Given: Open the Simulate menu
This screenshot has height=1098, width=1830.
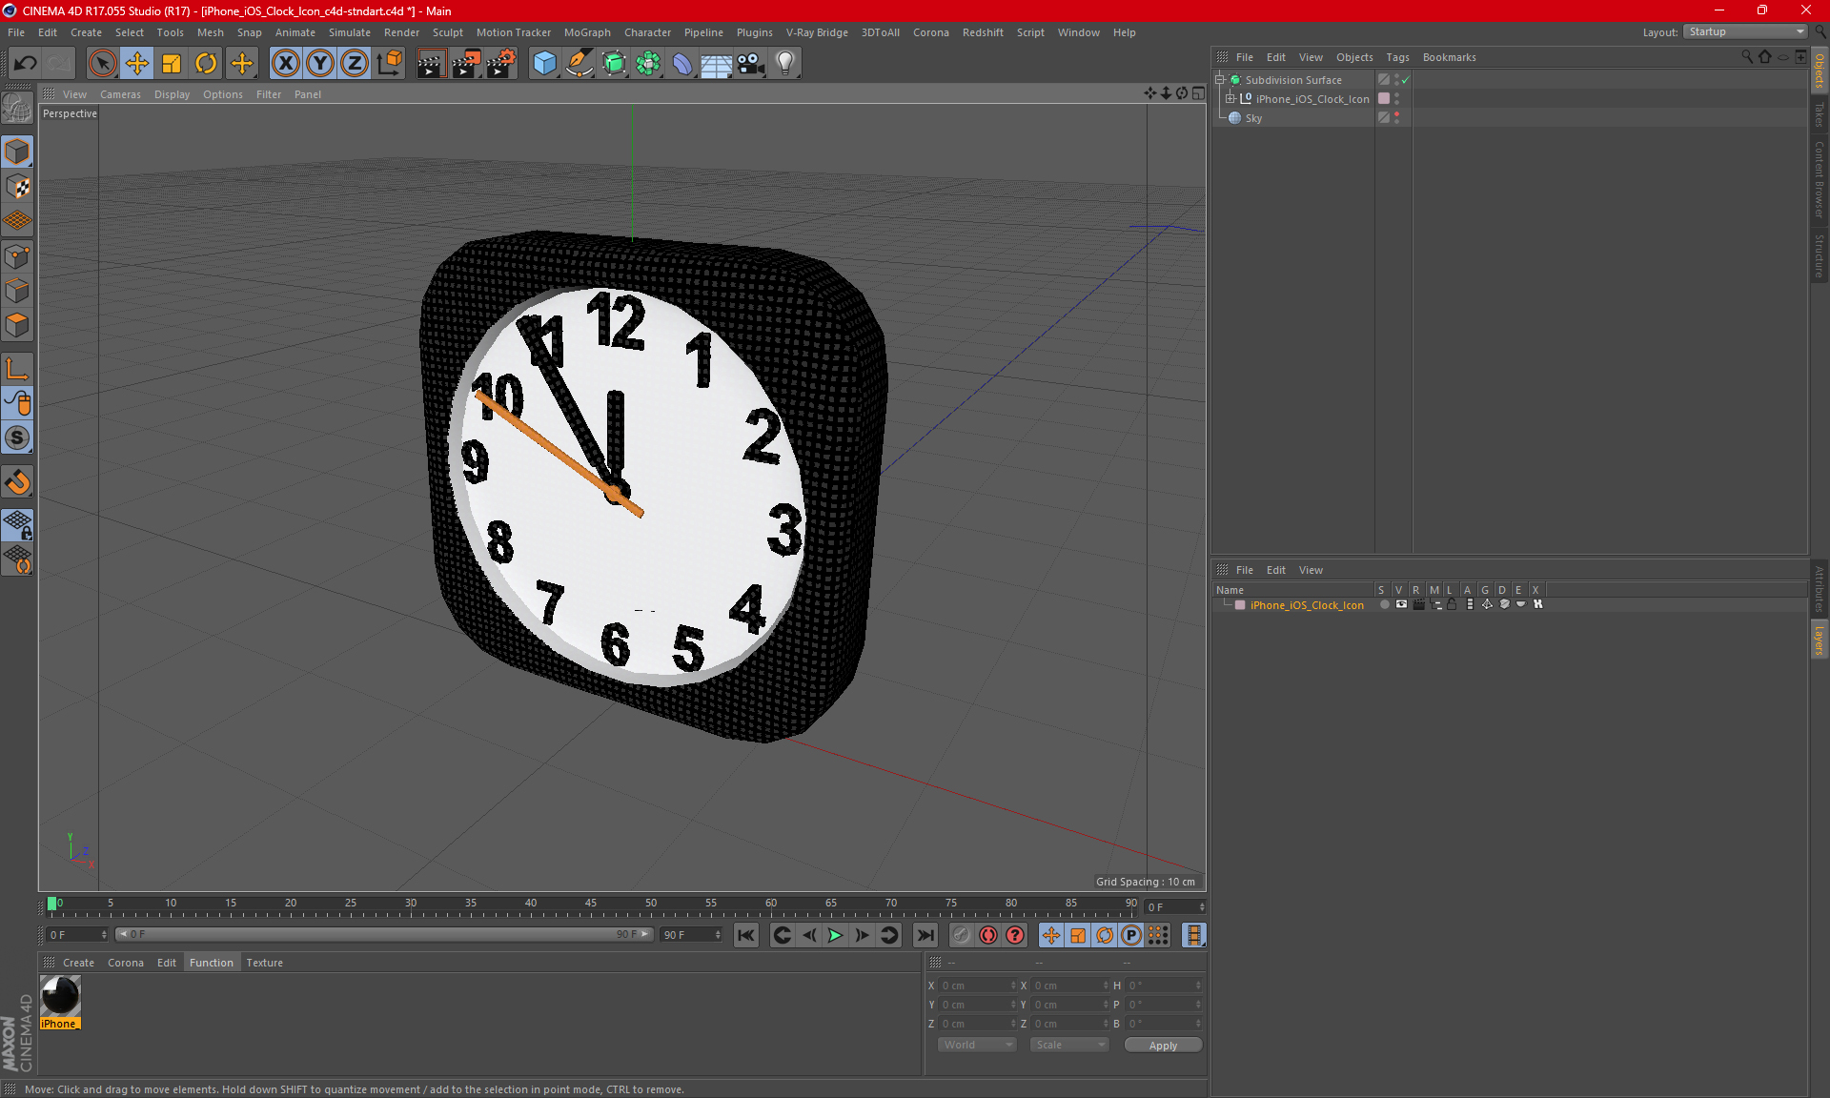Looking at the screenshot, I should (x=350, y=32).
